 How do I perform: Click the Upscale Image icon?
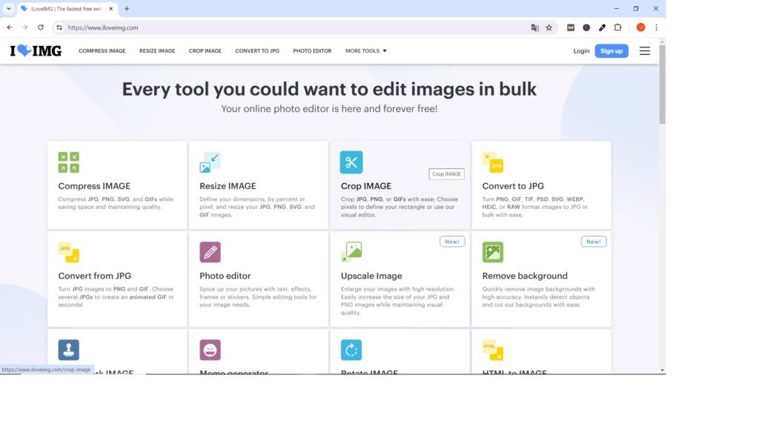tap(351, 252)
